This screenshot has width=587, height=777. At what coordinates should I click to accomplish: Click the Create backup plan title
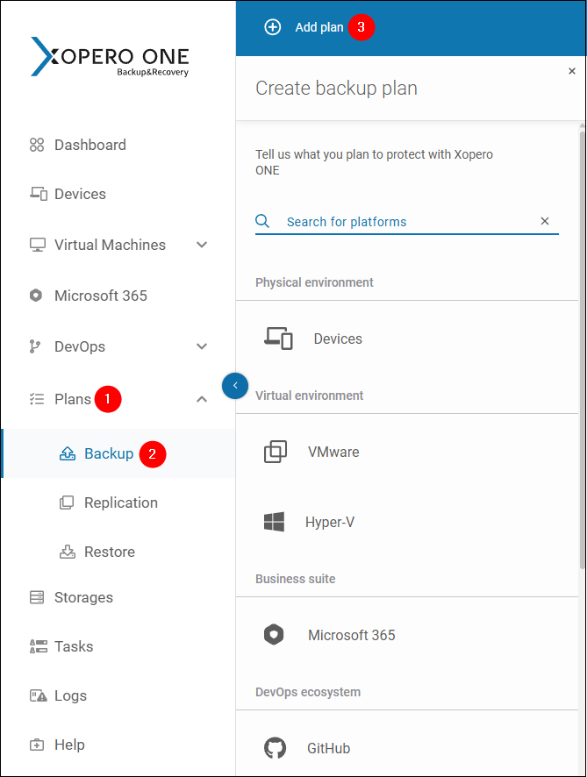[336, 89]
